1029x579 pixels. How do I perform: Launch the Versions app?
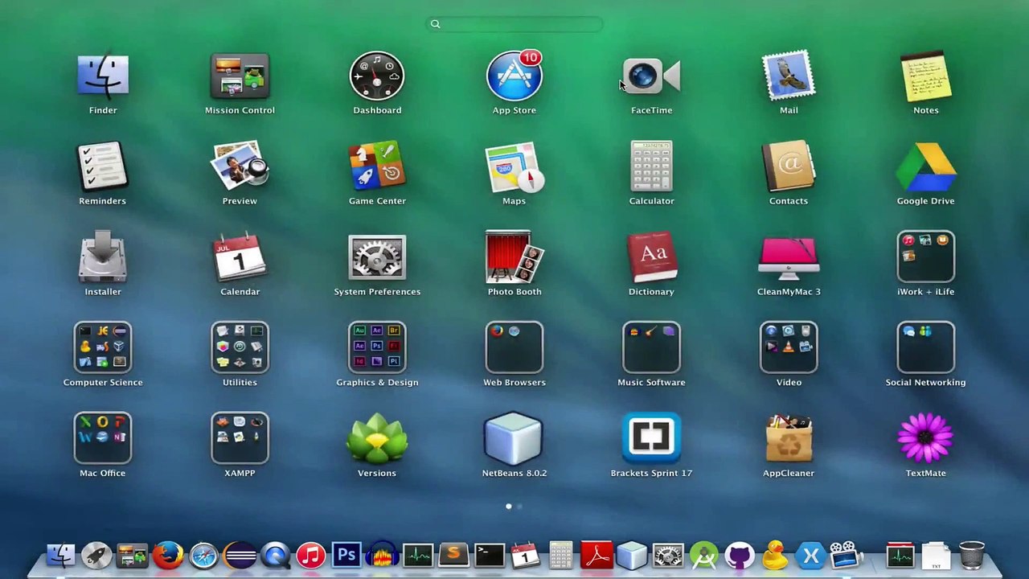pyautogui.click(x=377, y=438)
